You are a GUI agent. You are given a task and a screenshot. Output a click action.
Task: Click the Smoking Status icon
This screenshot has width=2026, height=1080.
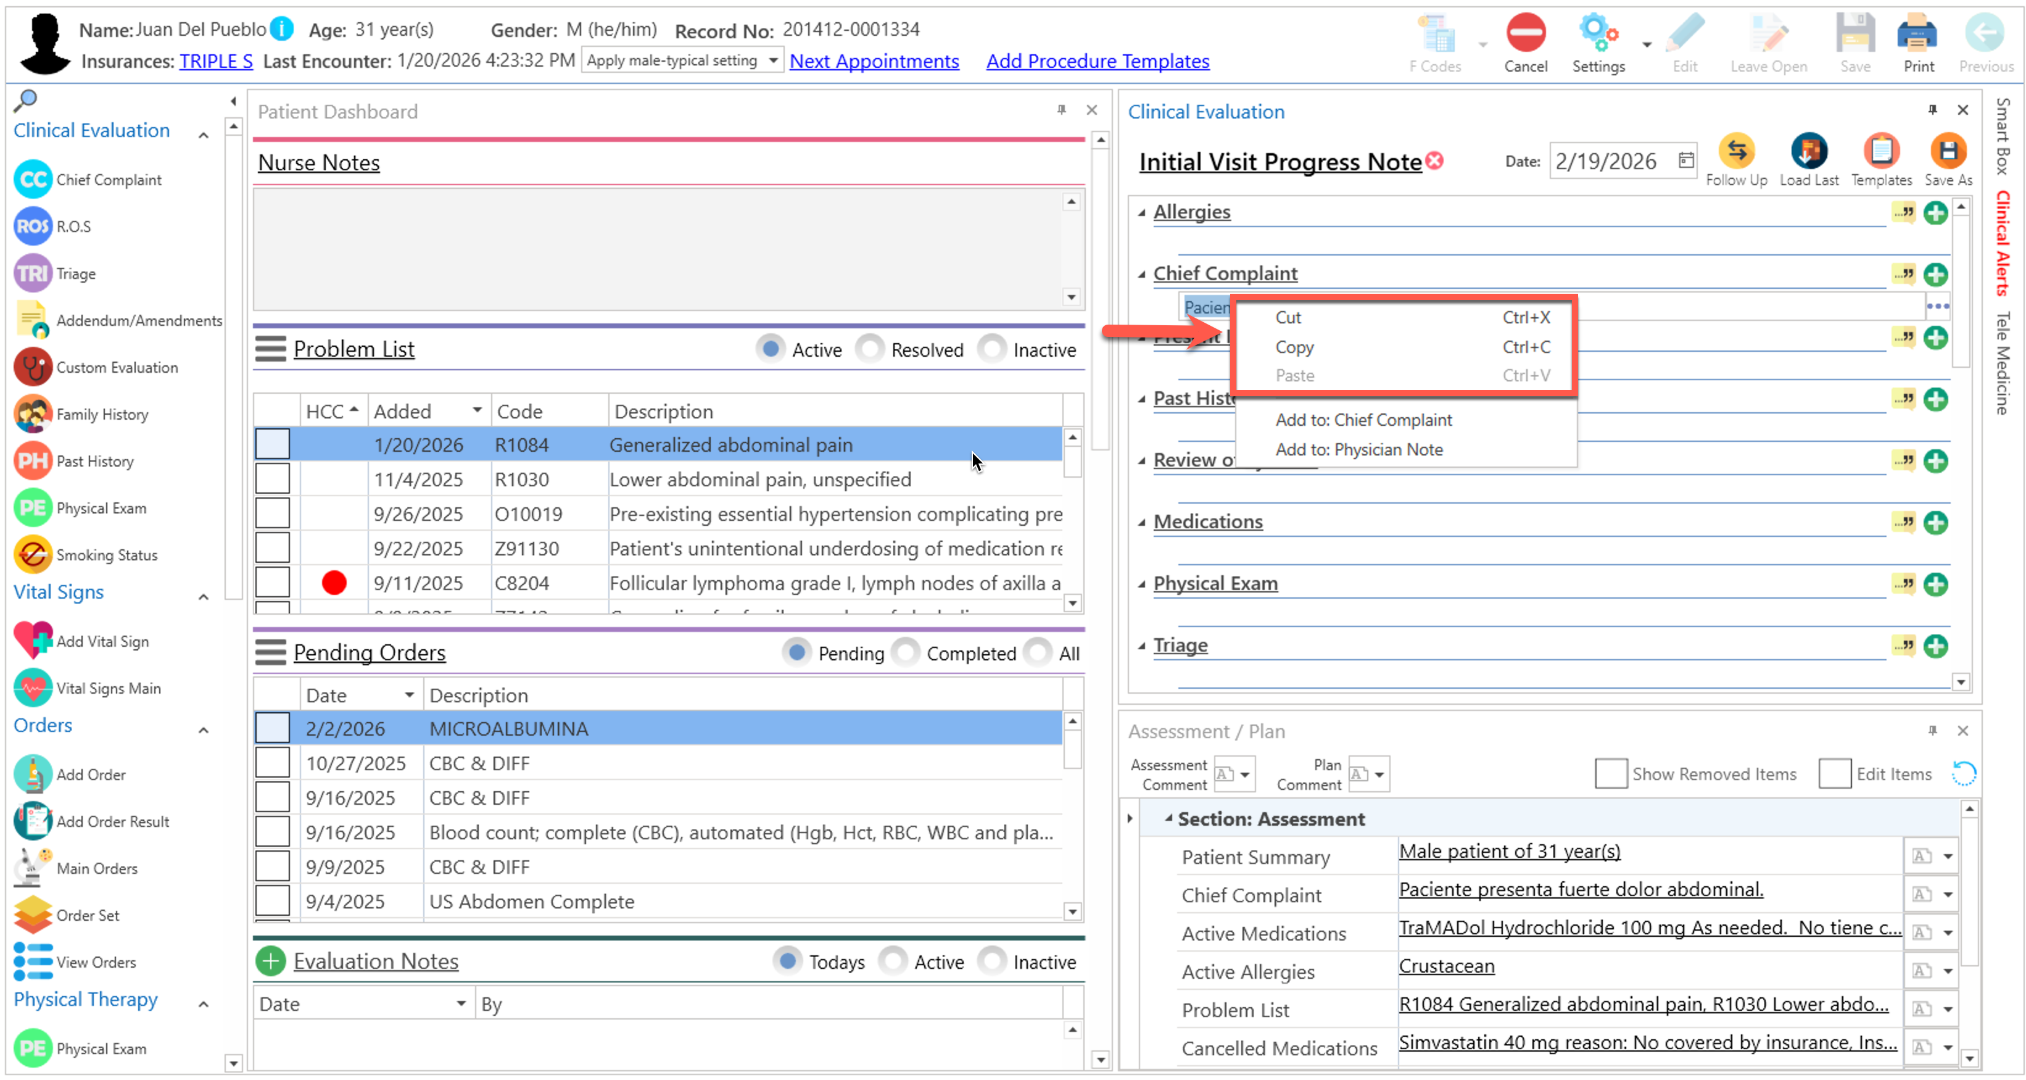33,555
